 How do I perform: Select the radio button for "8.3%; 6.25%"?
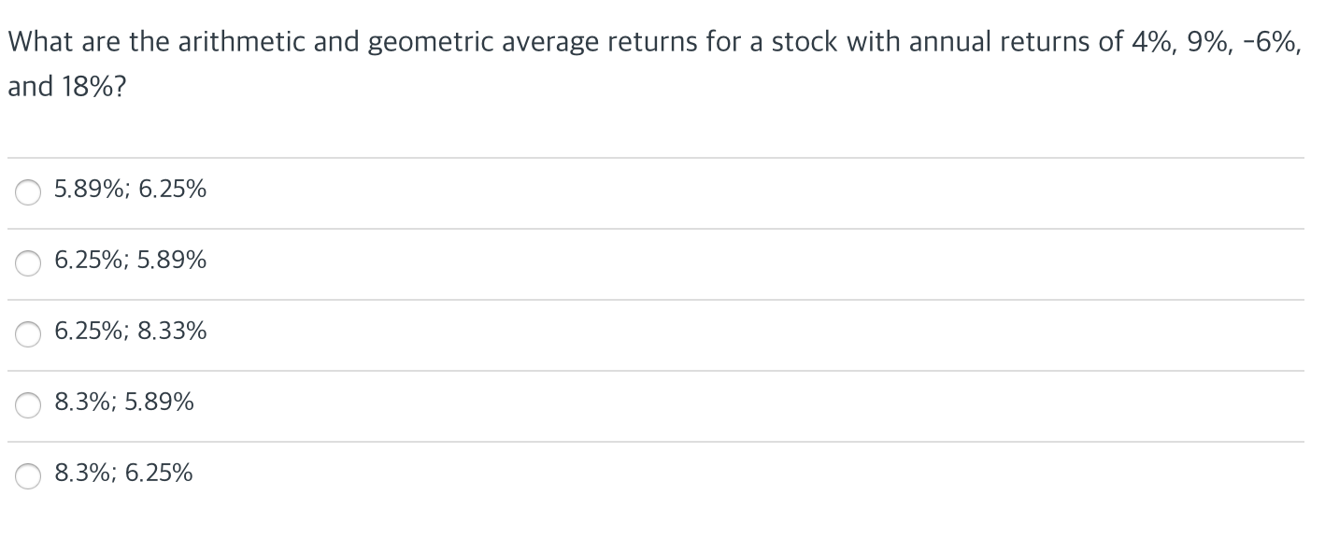27,476
